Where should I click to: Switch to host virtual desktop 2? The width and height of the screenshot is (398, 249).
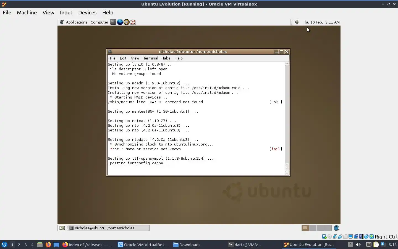pos(19,245)
